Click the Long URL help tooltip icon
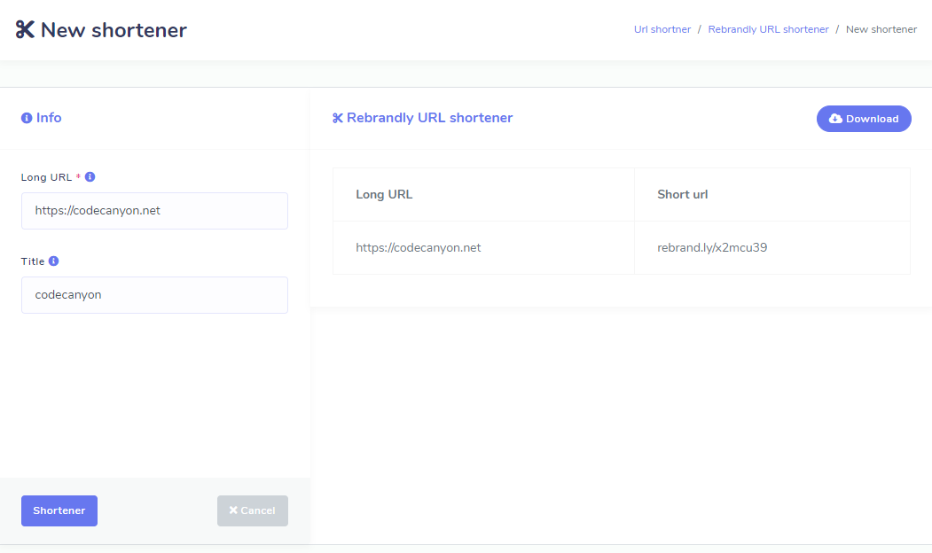 (x=90, y=177)
